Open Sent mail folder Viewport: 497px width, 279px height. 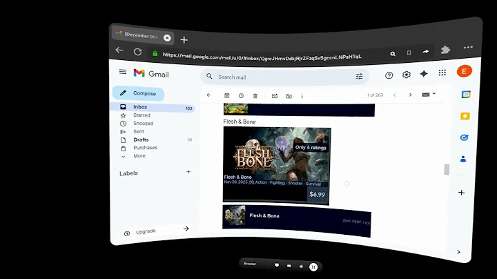[139, 132]
